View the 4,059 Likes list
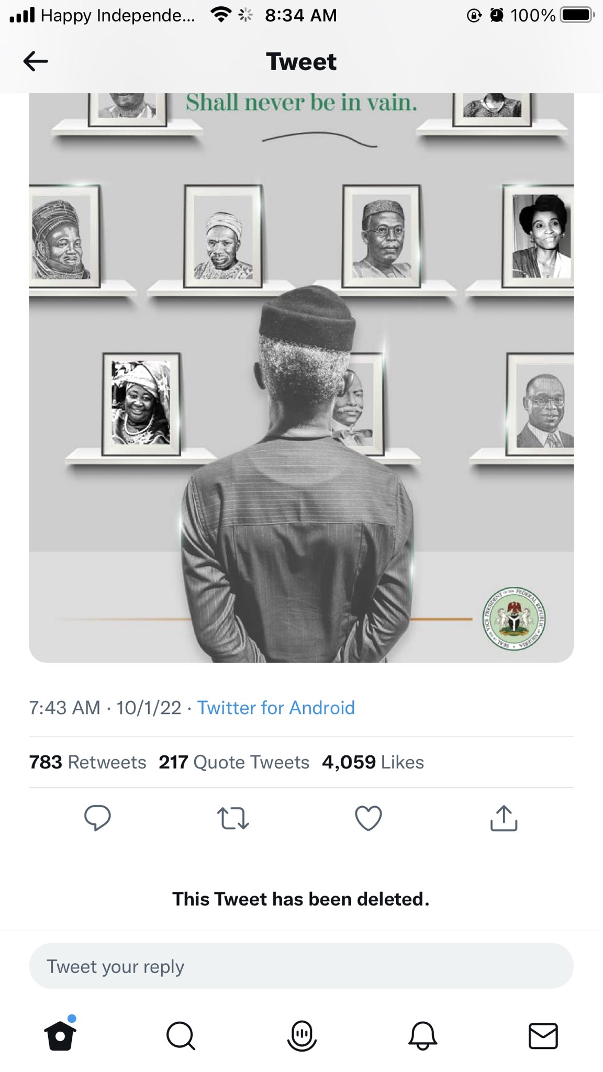Viewport: 603px width, 1072px height. [373, 762]
